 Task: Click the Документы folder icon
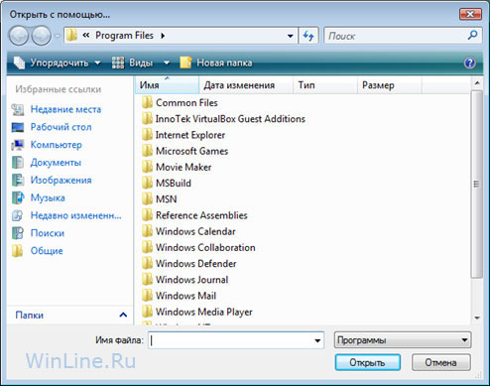(18, 163)
